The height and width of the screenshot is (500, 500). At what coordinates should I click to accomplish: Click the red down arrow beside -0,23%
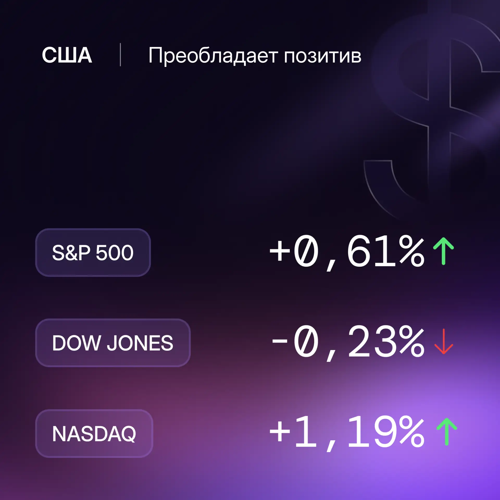point(443,341)
